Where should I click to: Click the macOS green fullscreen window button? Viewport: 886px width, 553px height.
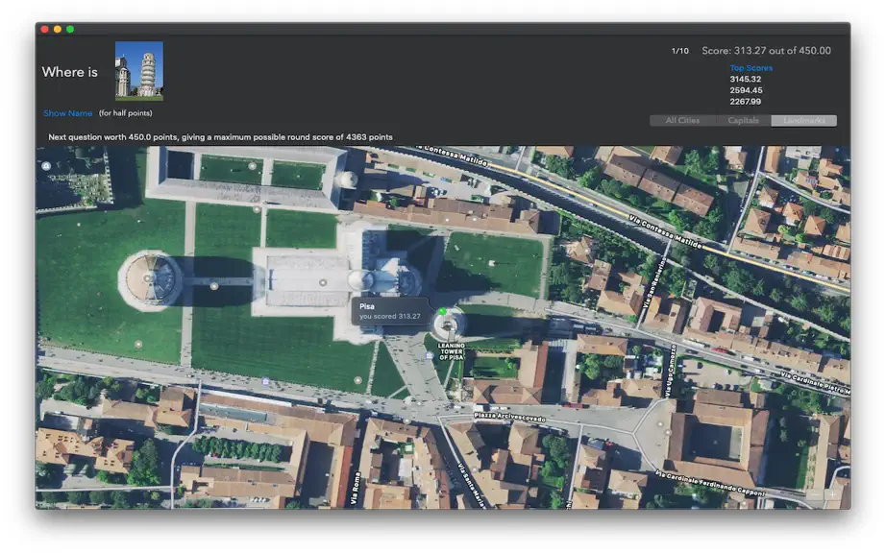pos(70,30)
